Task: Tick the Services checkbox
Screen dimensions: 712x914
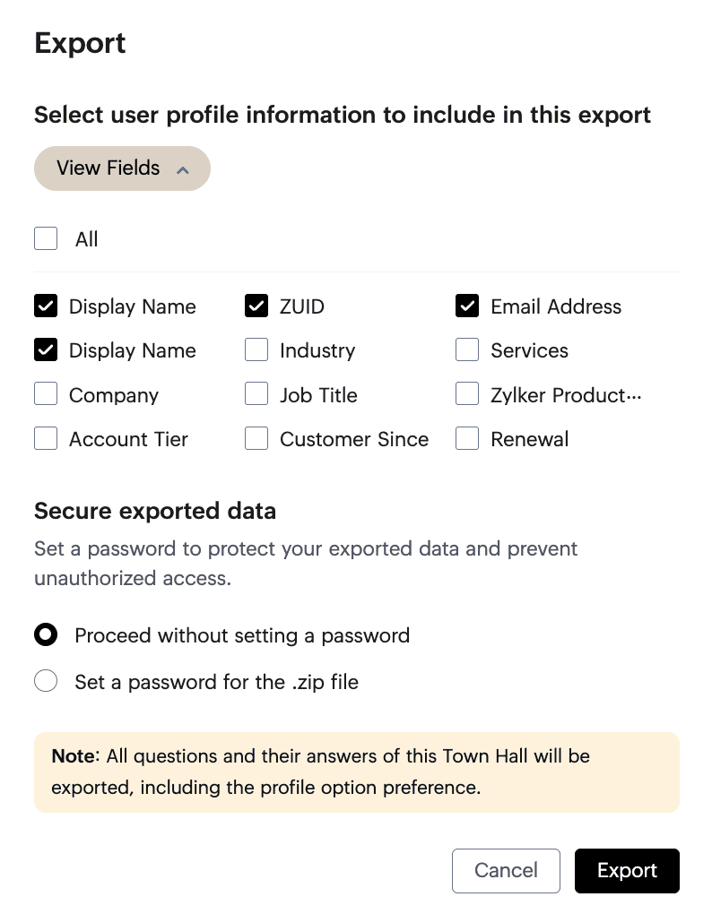Action: click(x=467, y=349)
